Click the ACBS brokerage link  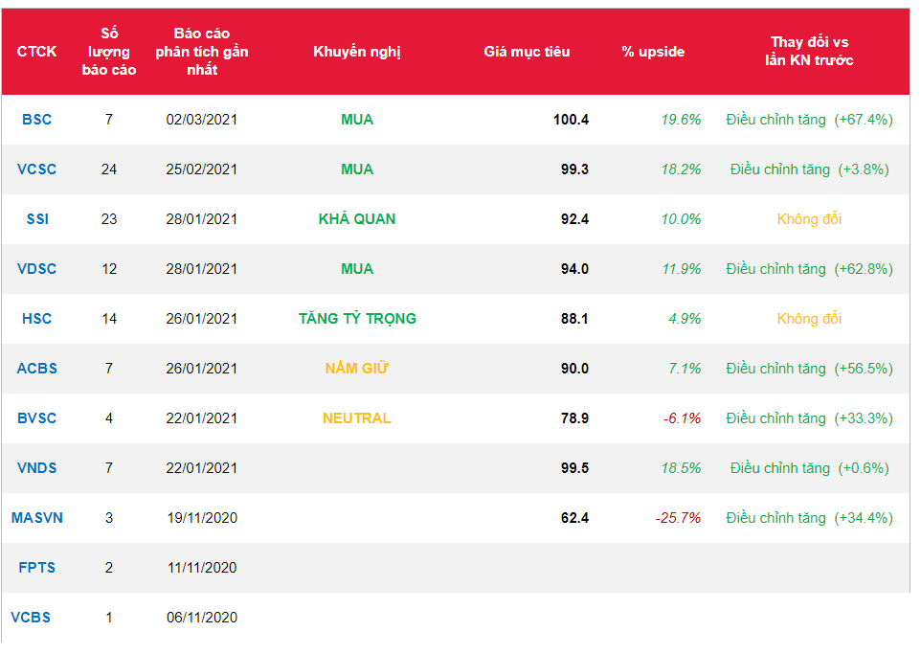(36, 369)
